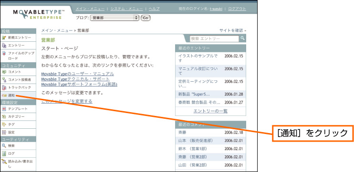Open システム・メニュー in the top navigation
This screenshot has height=172, width=354.
[126, 9]
